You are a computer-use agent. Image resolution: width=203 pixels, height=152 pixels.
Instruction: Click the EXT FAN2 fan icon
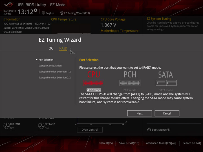41,126
